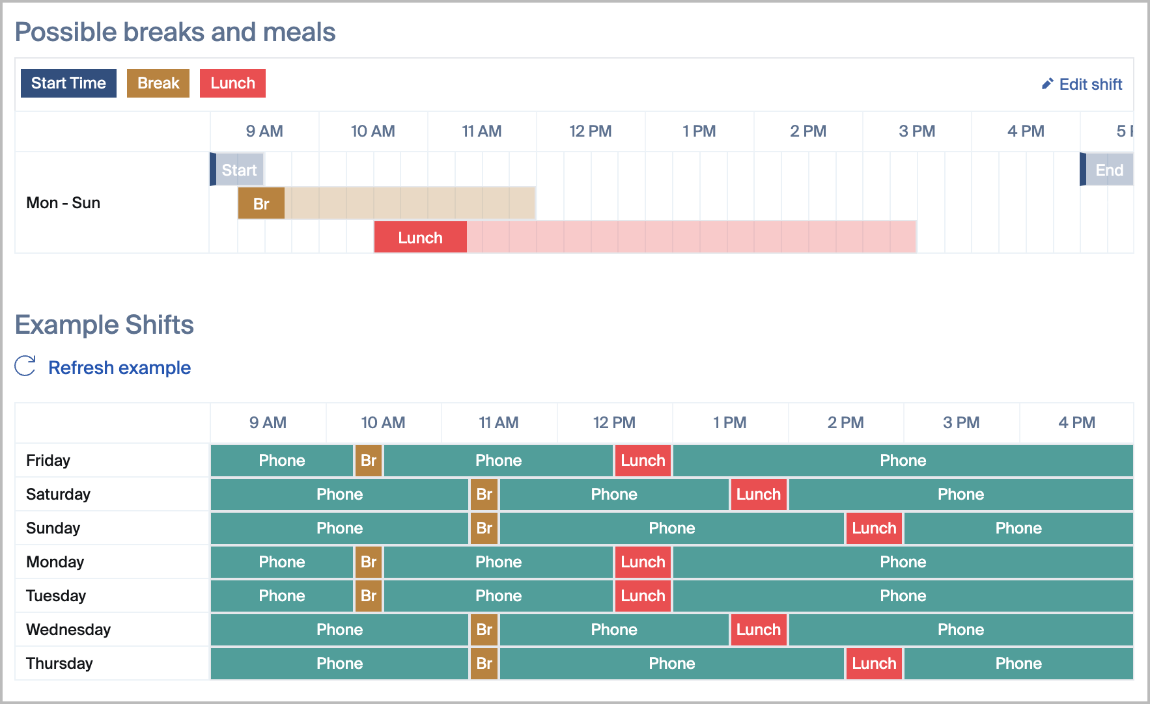
Task: Select the Break legend badge
Action: pos(158,83)
